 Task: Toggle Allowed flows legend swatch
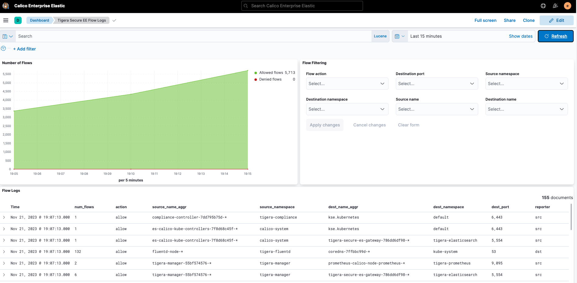coord(256,73)
